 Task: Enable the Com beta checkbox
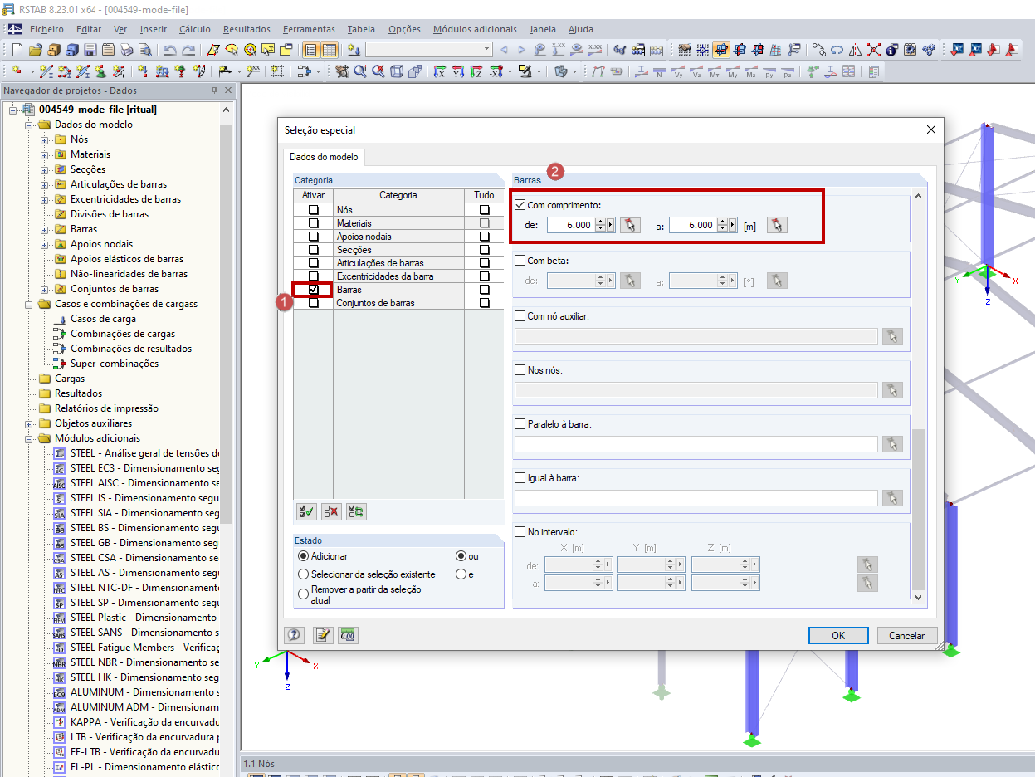[520, 261]
